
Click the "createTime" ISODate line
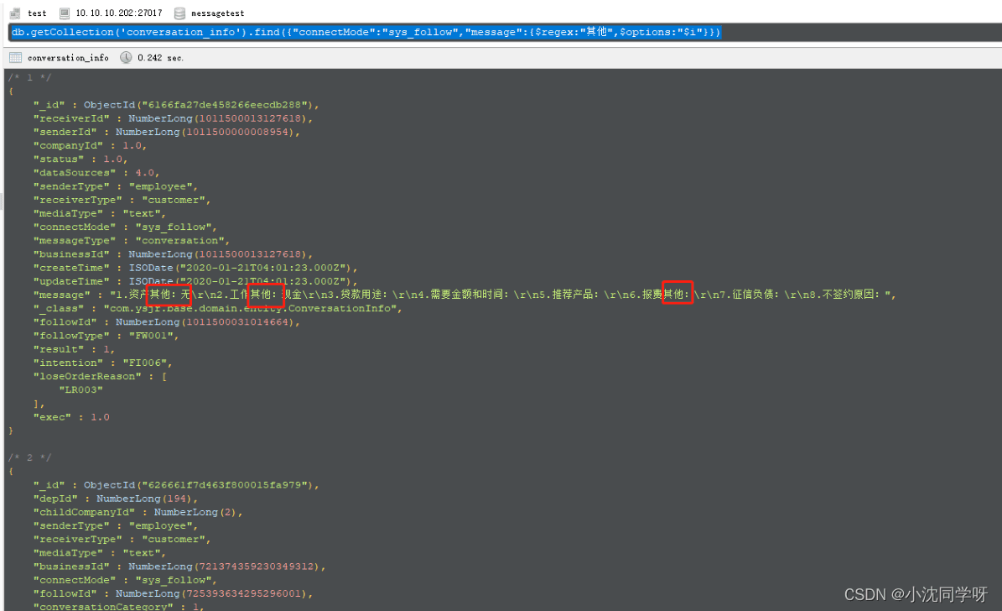pyautogui.click(x=195, y=268)
